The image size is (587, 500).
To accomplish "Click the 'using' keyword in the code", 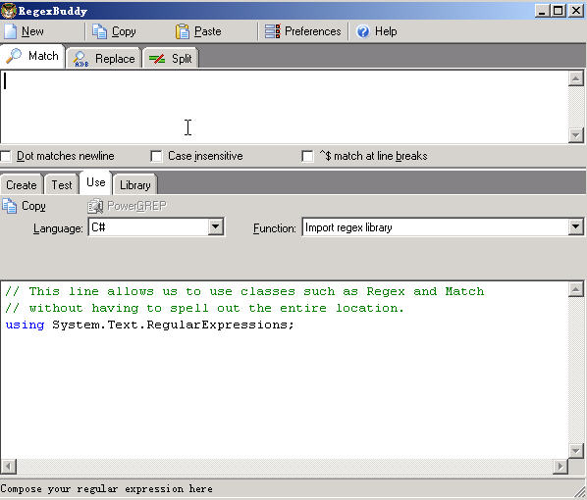I will [25, 325].
